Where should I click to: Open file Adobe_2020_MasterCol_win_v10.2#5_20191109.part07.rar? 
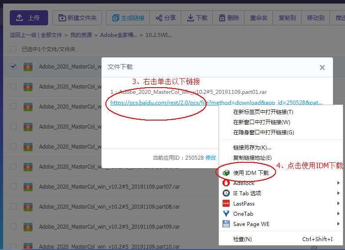pos(110,187)
